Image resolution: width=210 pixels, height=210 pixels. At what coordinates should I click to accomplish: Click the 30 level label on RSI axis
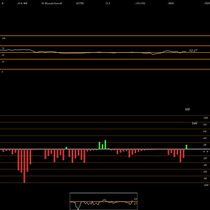click(3, 62)
